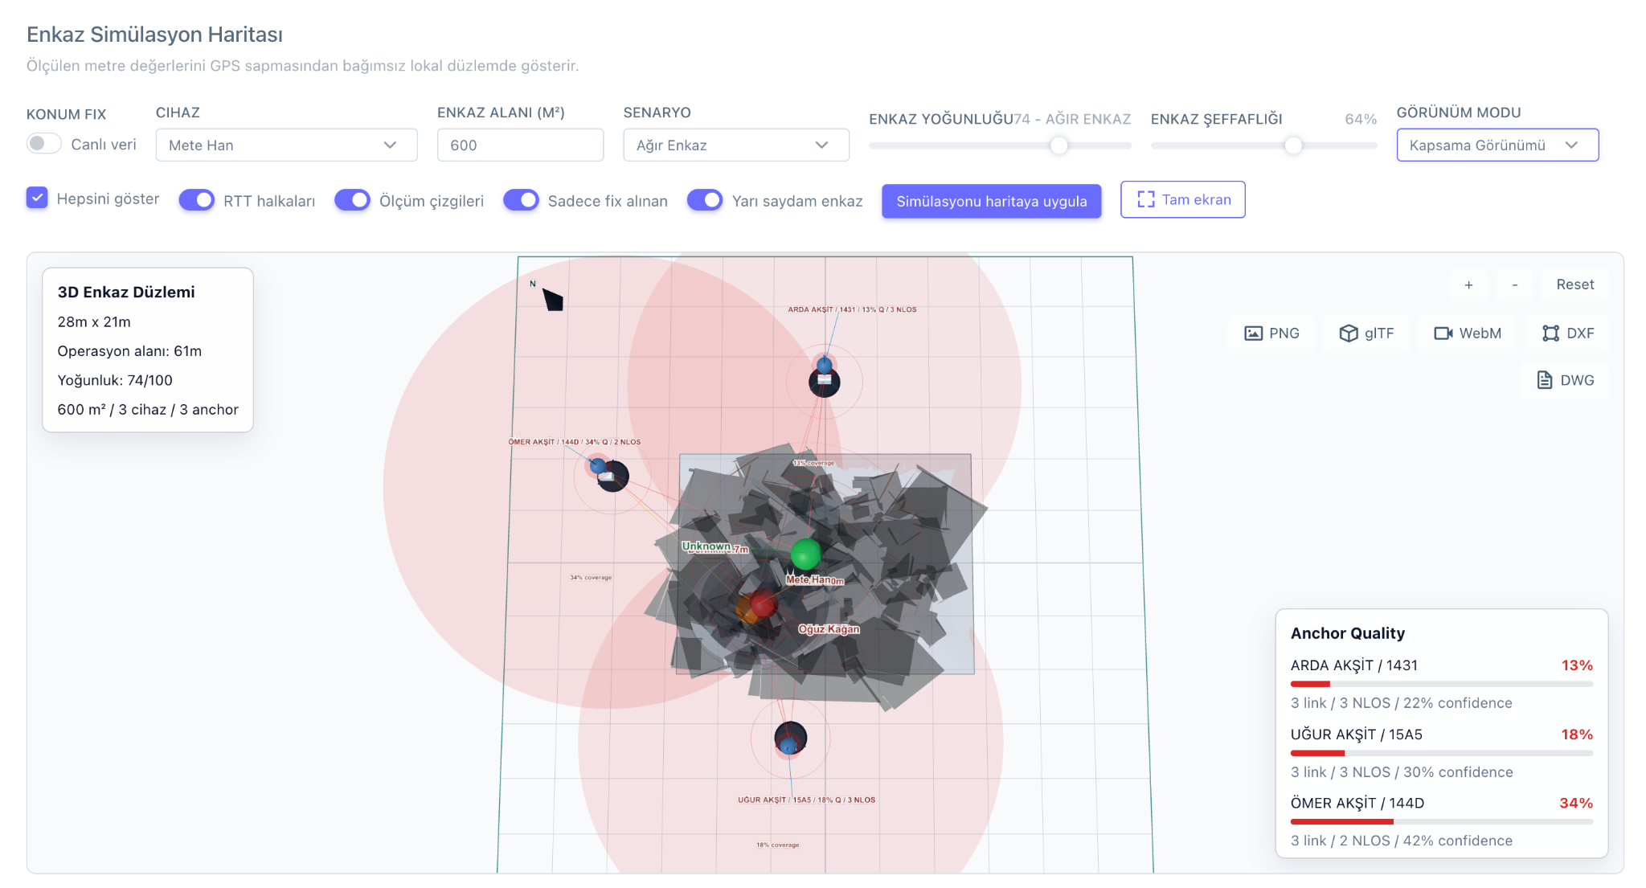The width and height of the screenshot is (1646, 888).
Task: Disable the RTT halkaları toggle
Action: (196, 200)
